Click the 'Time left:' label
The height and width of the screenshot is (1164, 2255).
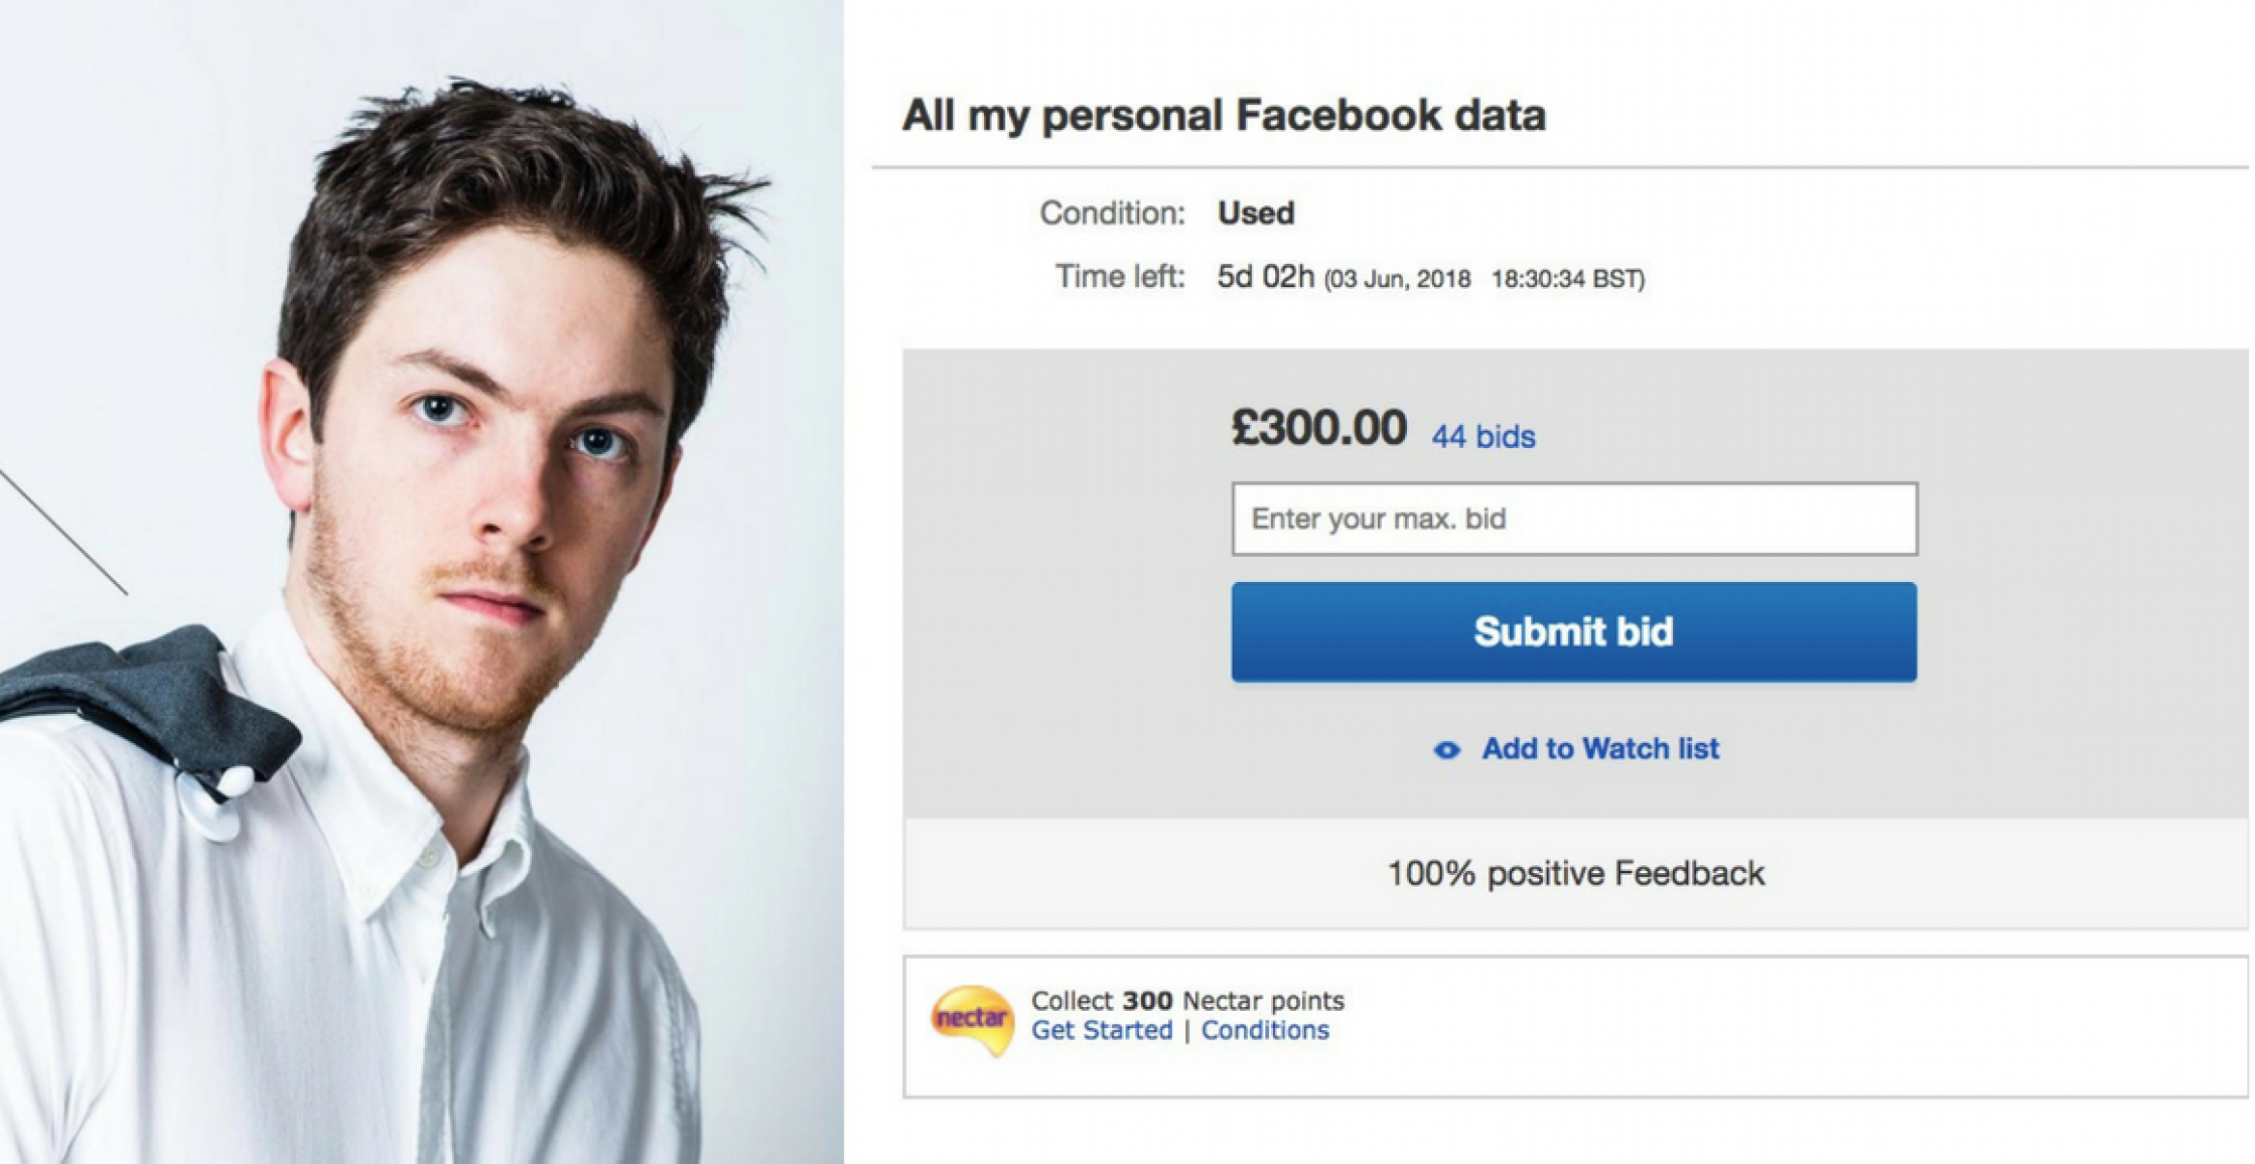point(1120,278)
